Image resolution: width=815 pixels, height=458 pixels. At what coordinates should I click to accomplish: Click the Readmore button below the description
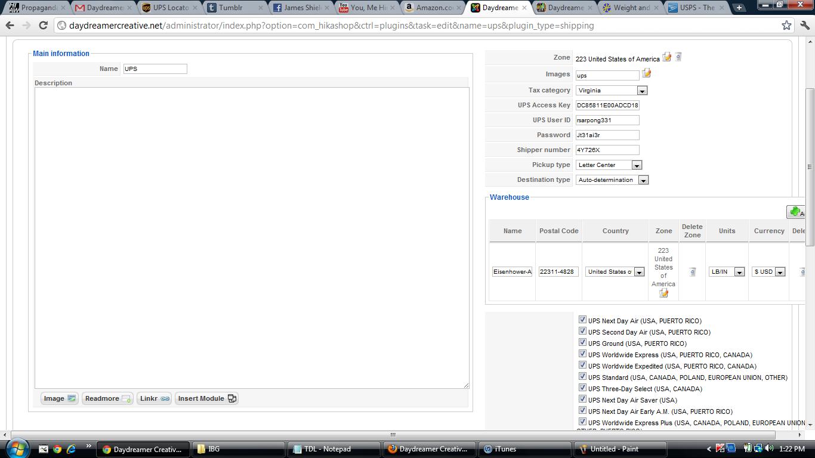[107, 398]
